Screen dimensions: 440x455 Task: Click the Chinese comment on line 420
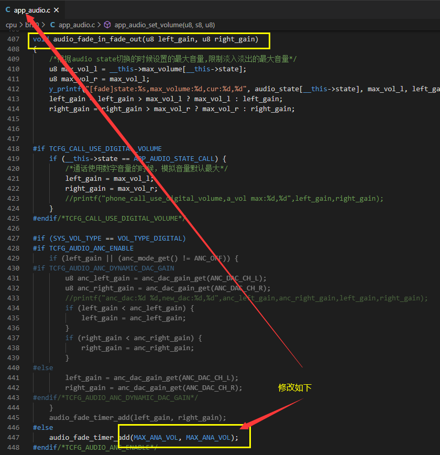click(x=147, y=169)
